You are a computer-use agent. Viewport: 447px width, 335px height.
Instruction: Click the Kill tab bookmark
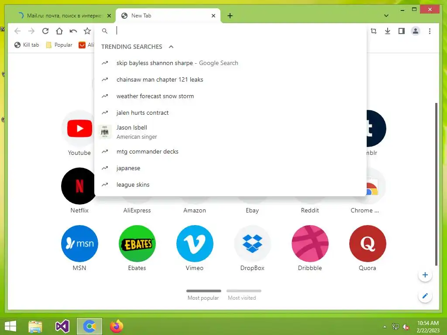[x=27, y=45]
